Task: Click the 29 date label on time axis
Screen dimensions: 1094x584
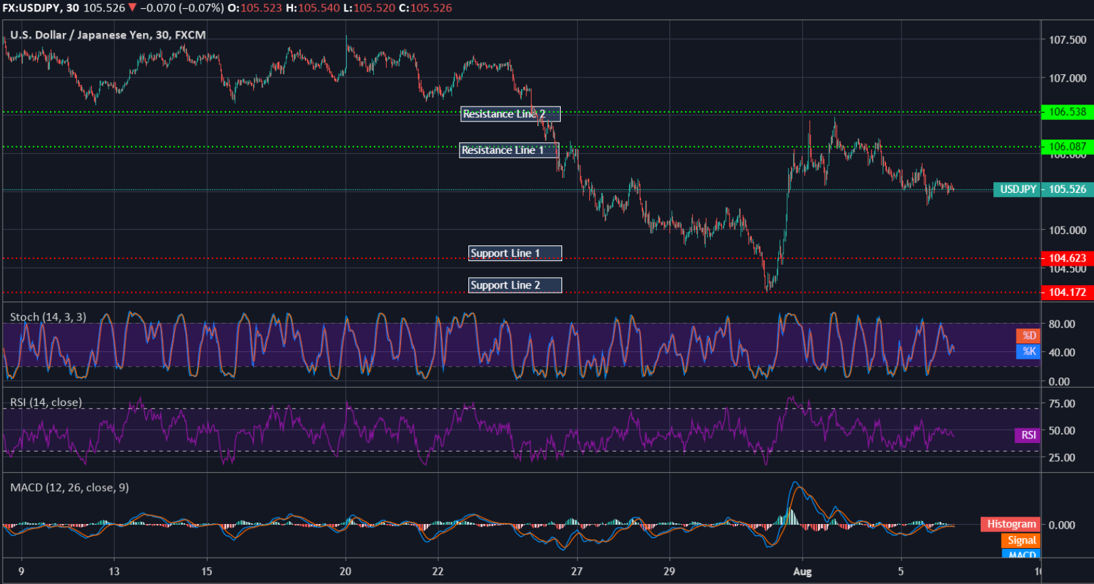Action: tap(669, 572)
